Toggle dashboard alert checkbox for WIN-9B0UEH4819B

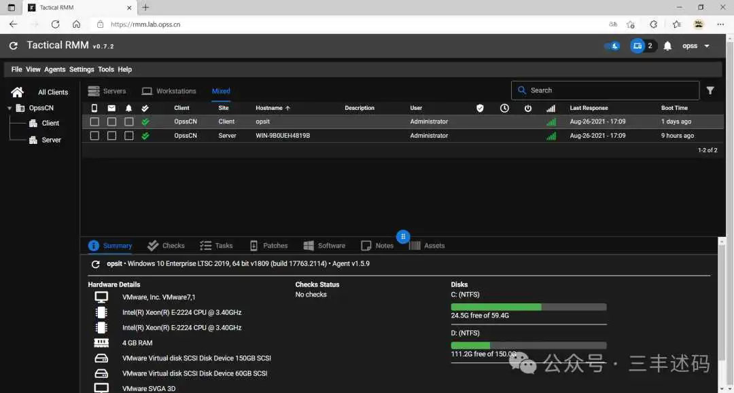(128, 136)
